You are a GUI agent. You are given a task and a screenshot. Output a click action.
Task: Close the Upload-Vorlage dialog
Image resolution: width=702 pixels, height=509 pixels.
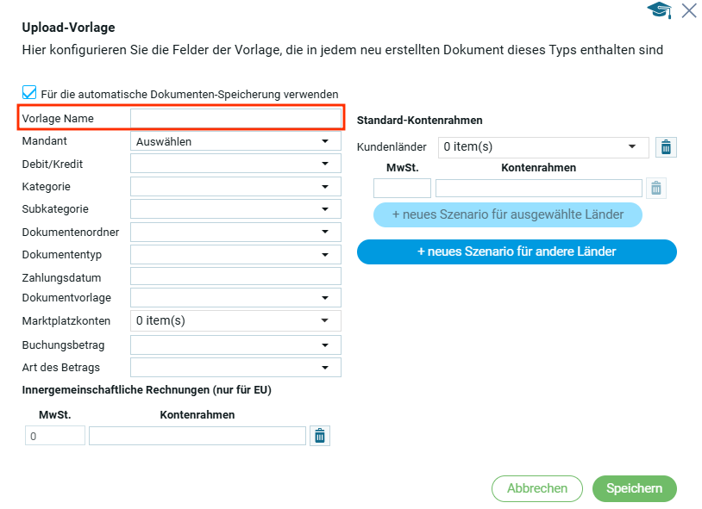click(x=689, y=10)
